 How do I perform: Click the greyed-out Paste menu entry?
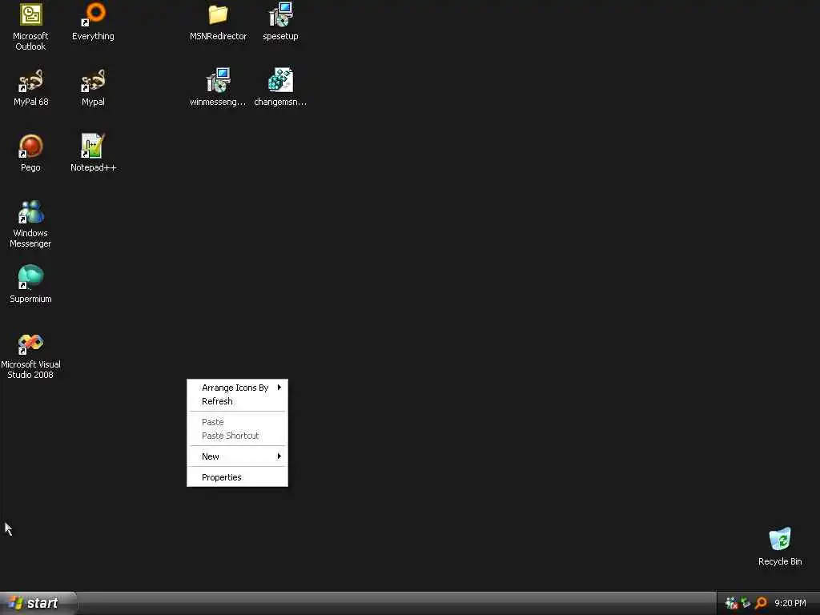tap(237, 422)
